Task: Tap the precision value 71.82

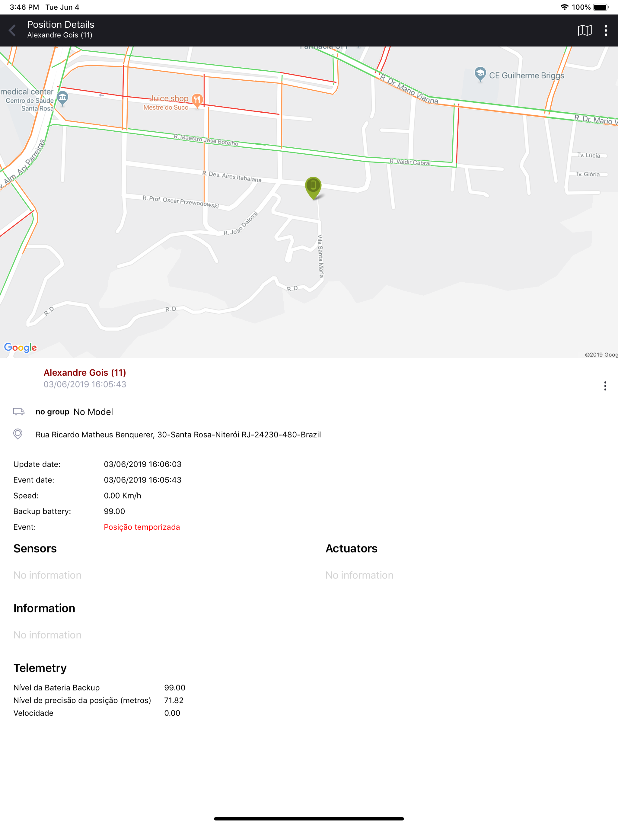Action: (x=174, y=700)
